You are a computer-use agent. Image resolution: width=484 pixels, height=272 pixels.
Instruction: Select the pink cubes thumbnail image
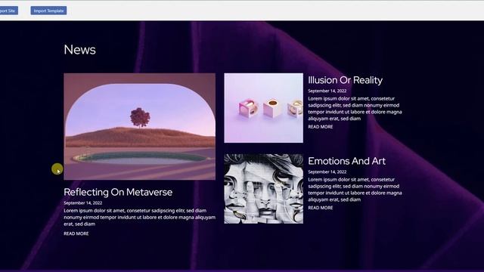(264, 108)
